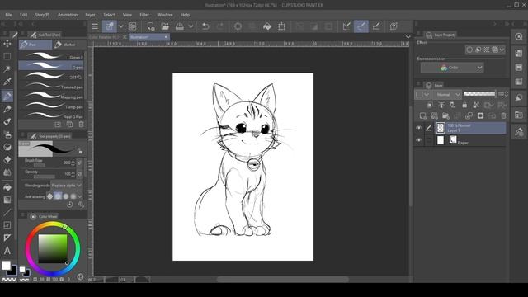This screenshot has width=528, height=297.
Task: Open Expression color dropdown showing Color
Action: (452, 68)
